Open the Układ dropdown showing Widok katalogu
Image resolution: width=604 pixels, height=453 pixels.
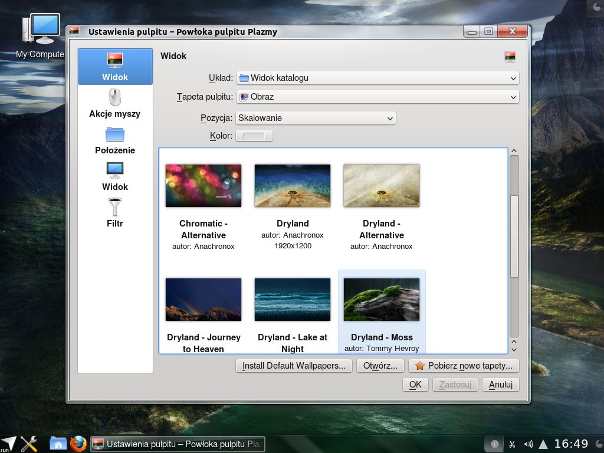377,78
